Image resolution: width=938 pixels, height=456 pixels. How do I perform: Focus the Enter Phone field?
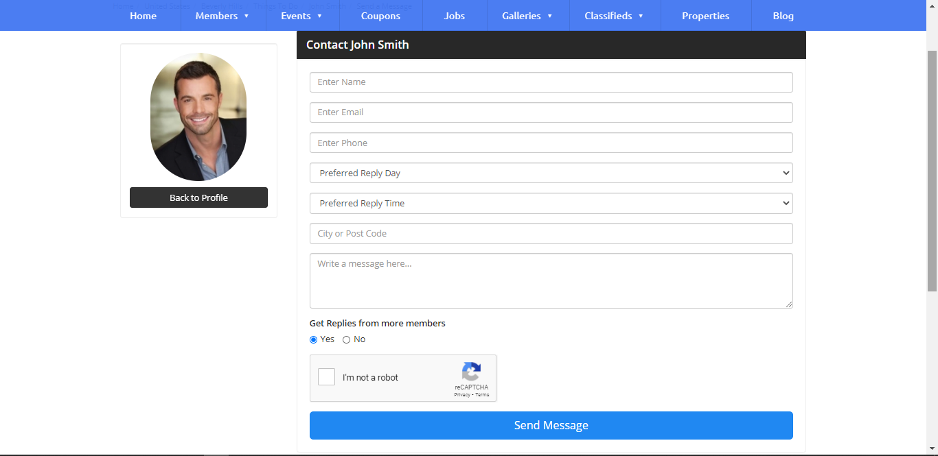[x=551, y=143]
